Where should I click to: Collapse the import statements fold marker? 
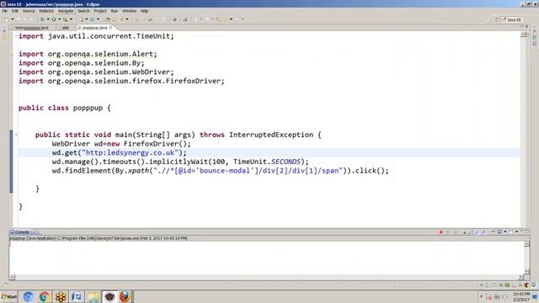[x=16, y=36]
